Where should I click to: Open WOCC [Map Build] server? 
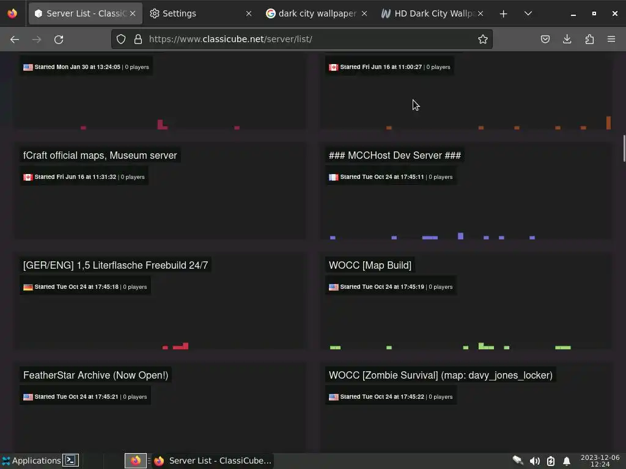[x=370, y=265]
